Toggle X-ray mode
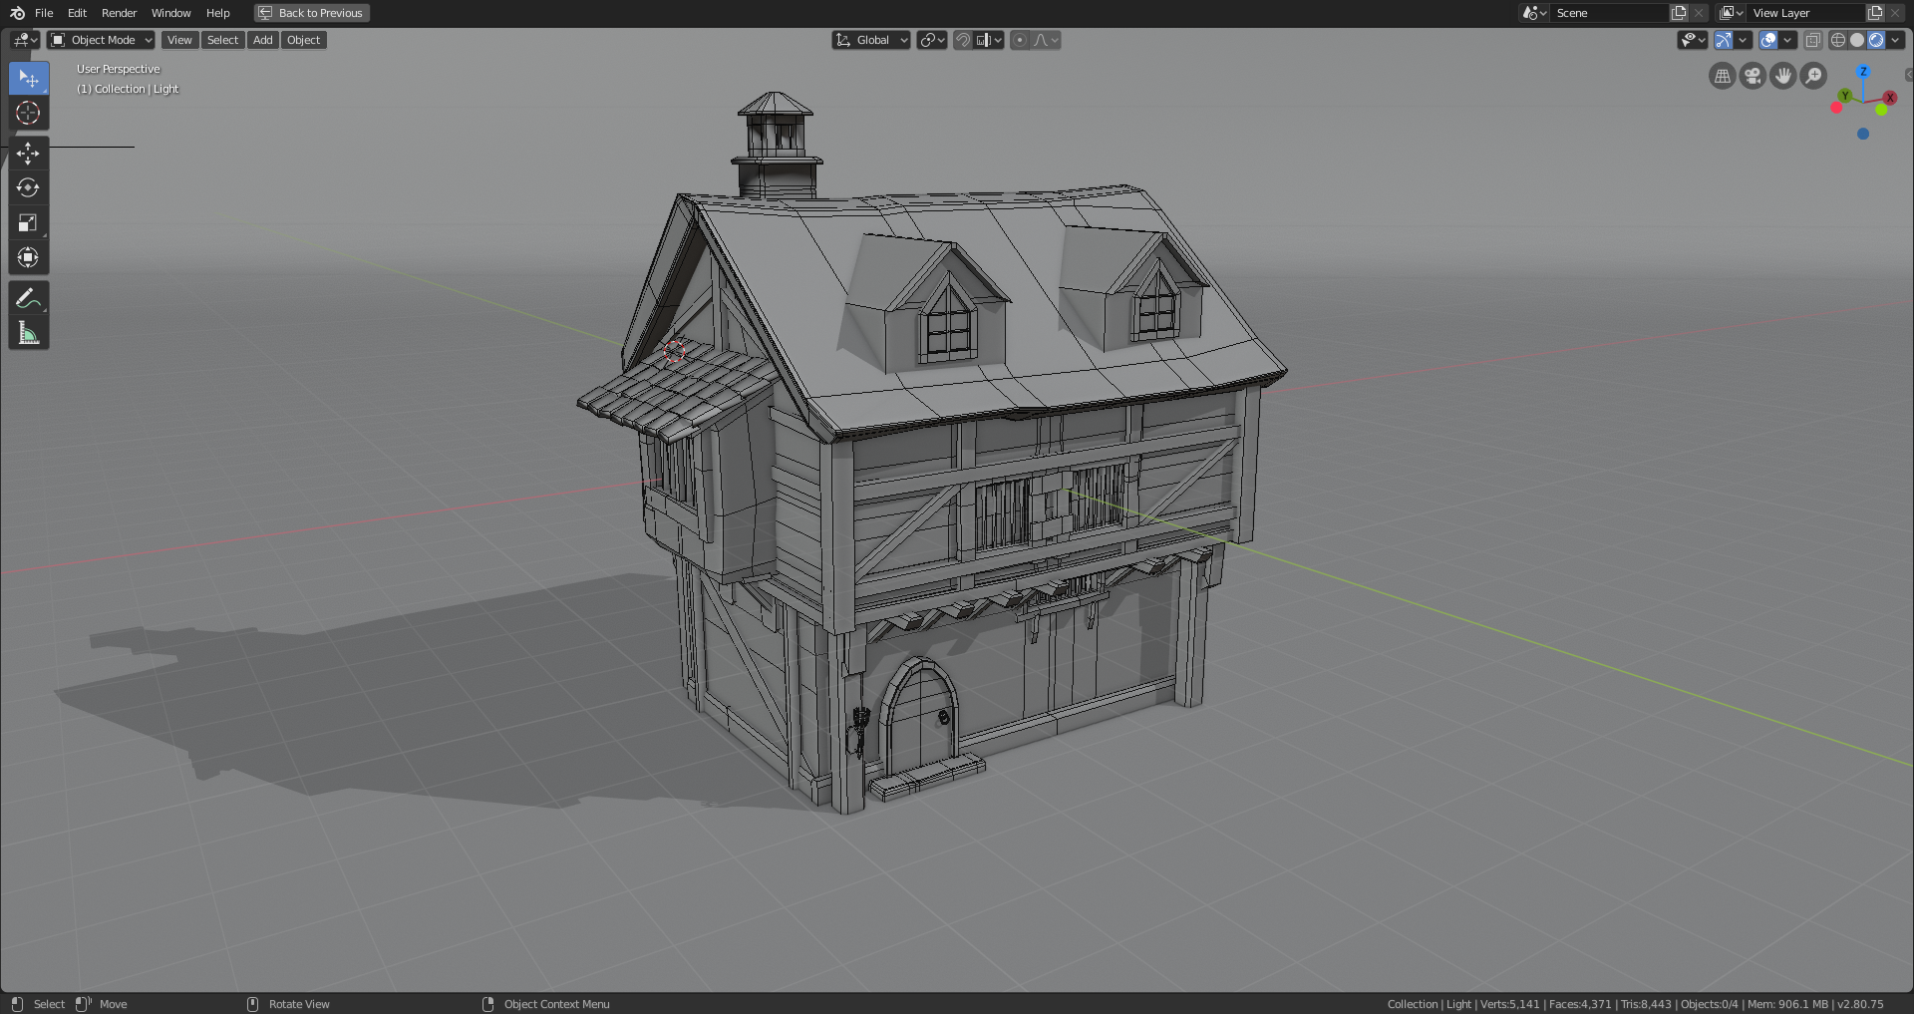 click(1814, 40)
